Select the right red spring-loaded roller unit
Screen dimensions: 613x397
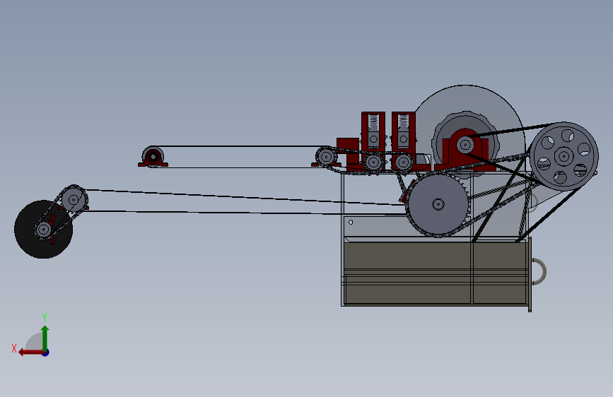point(404,141)
